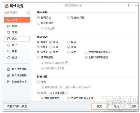Click the 取消 button
The image size is (140, 113).
(116, 106)
